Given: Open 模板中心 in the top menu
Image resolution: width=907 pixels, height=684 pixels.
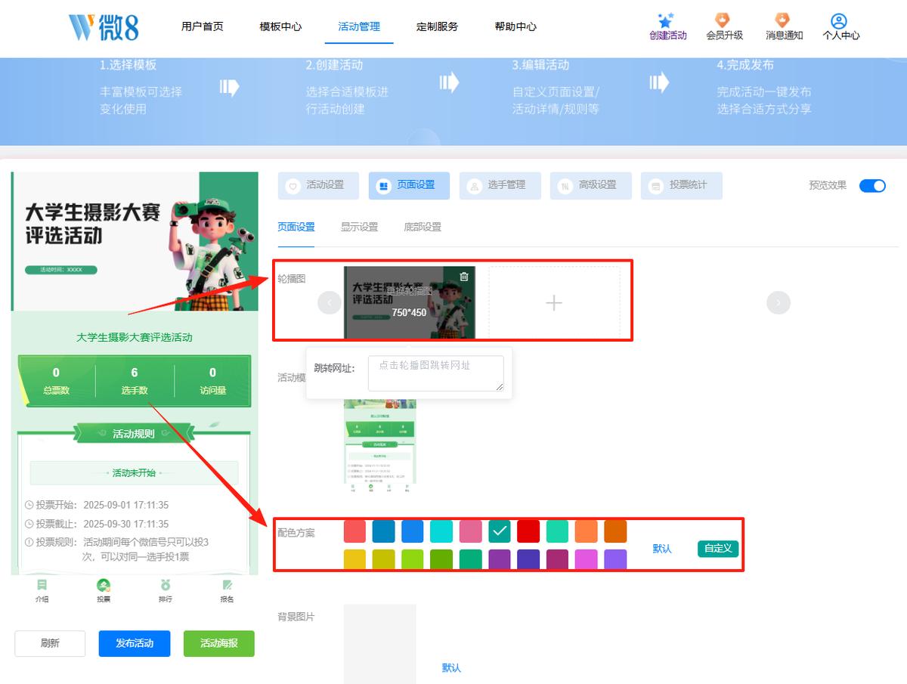Looking at the screenshot, I should 280,26.
